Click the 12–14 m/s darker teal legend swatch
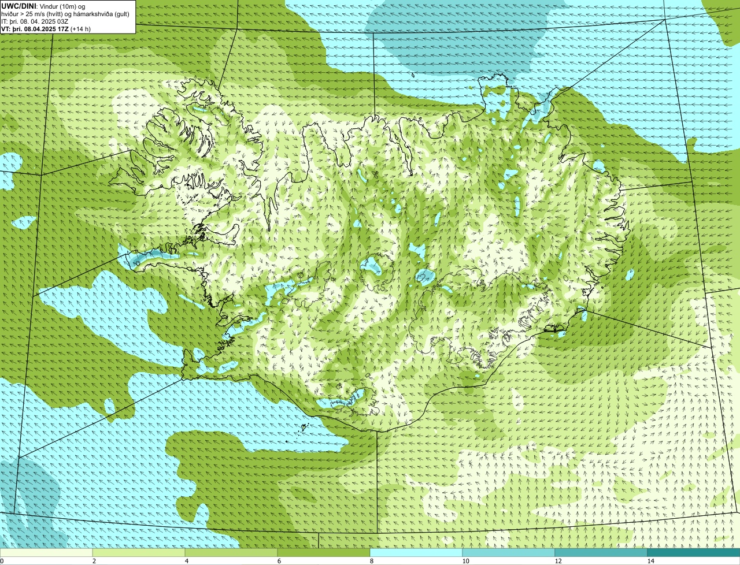The height and width of the screenshot is (565, 740). click(x=601, y=553)
